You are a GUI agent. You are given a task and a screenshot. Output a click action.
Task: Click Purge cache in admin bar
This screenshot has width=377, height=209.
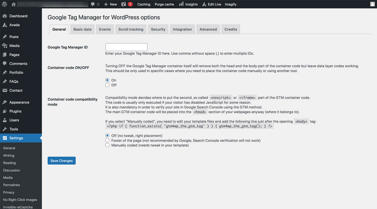[x=164, y=4]
